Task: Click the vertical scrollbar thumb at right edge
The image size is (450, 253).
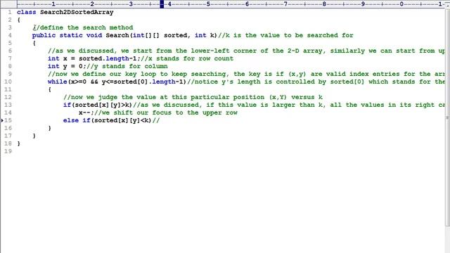Action: click(x=448, y=117)
